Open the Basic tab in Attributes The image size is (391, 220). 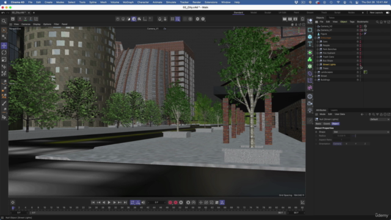click(x=318, y=123)
